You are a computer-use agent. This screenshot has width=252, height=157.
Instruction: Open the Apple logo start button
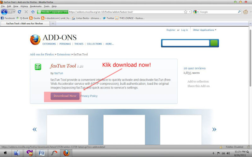[5, 153]
